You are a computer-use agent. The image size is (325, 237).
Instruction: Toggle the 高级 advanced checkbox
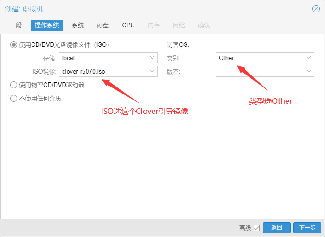[256, 228]
